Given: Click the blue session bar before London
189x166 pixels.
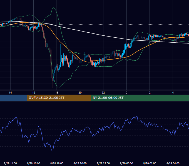Looking at the screenshot, I should [14, 98].
